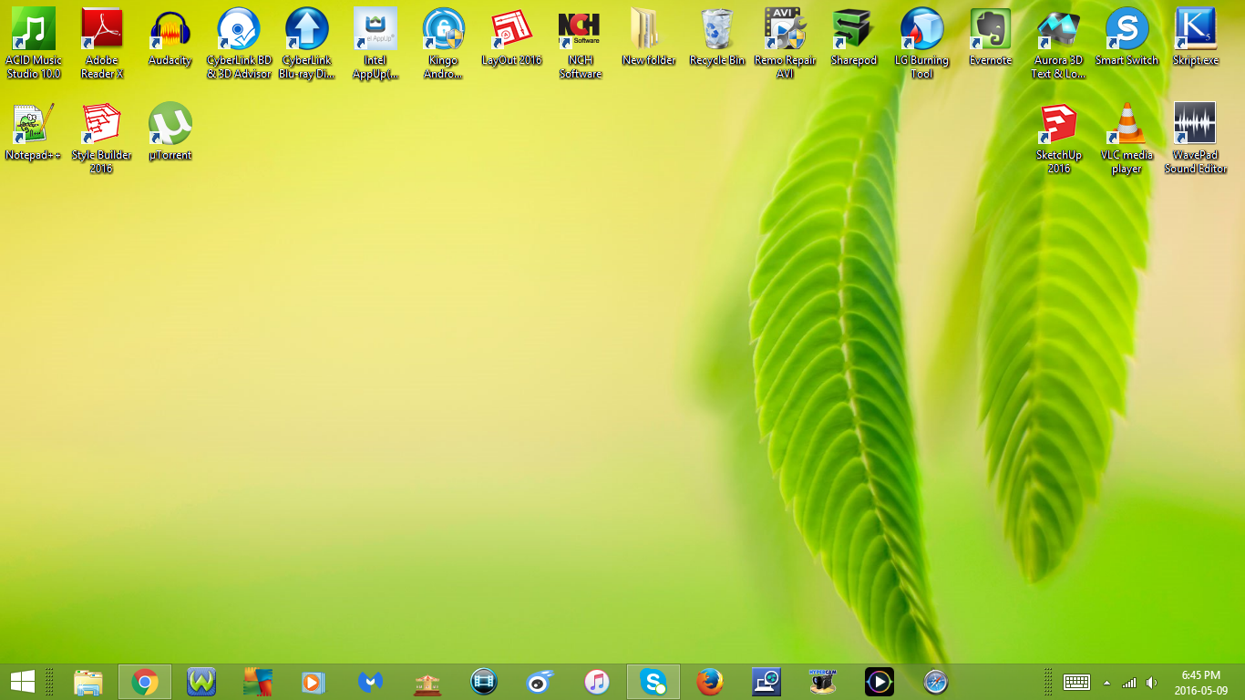Click VLC media player cone icon
1245x700 pixels.
coord(1127,138)
